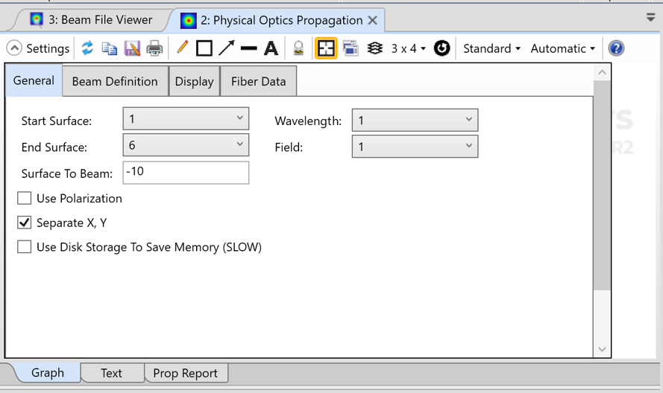Select the rectangle draw tool
The width and height of the screenshot is (663, 393).
point(204,48)
